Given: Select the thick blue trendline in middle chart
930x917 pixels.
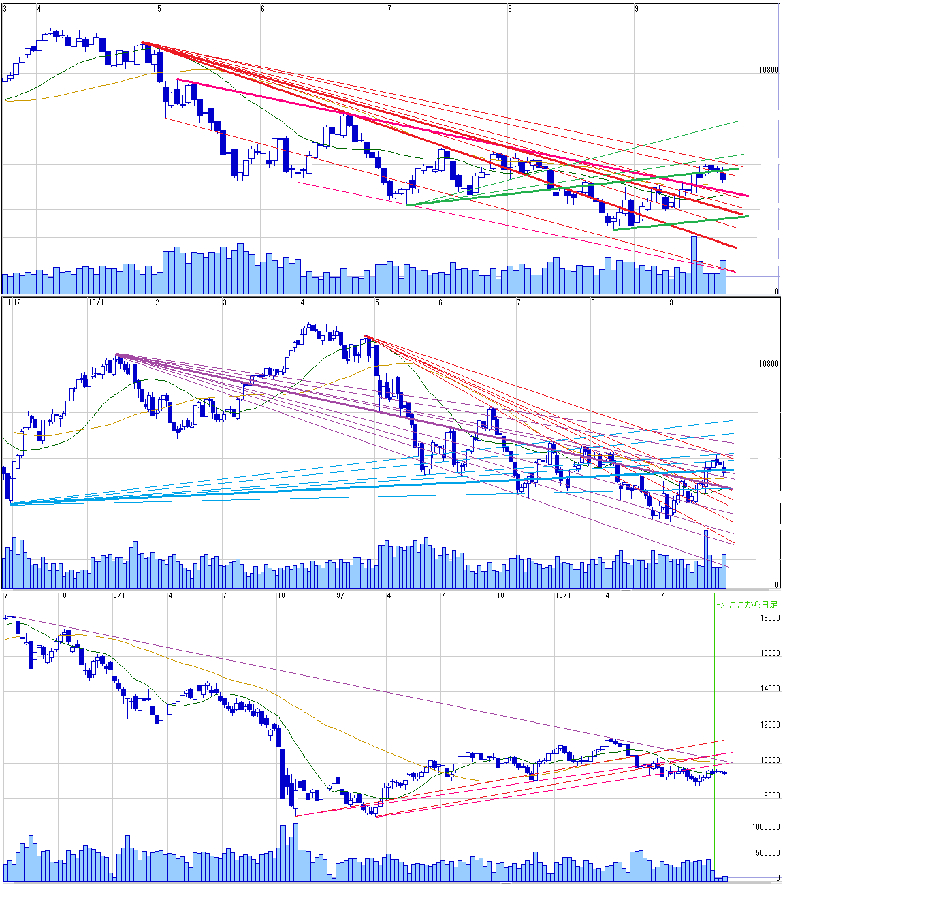Looking at the screenshot, I should (340, 488).
